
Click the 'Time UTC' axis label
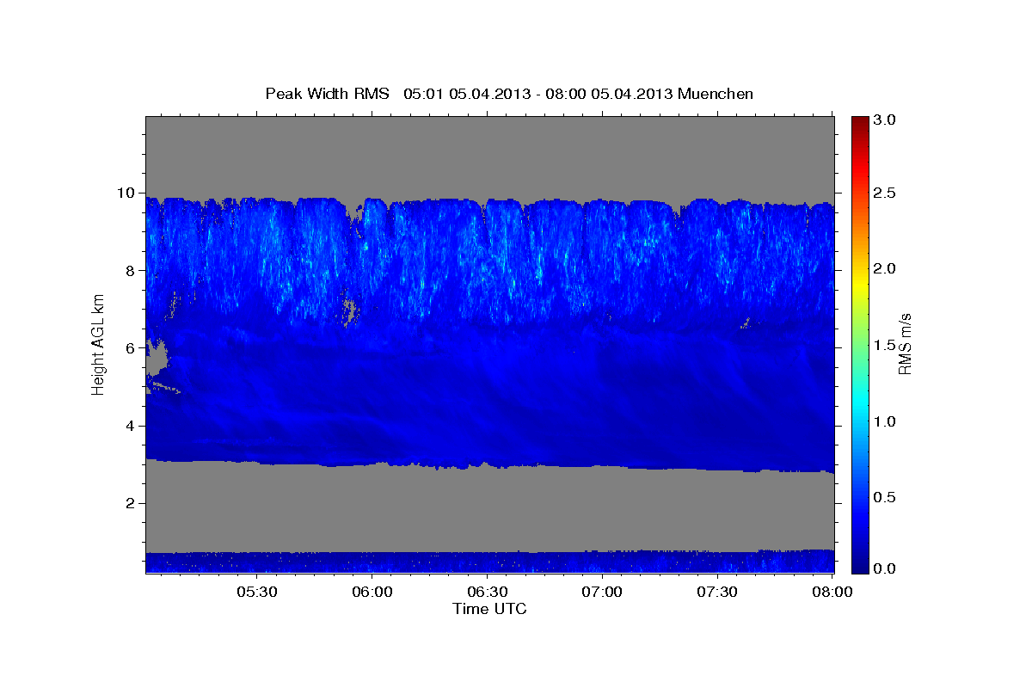pos(489,609)
